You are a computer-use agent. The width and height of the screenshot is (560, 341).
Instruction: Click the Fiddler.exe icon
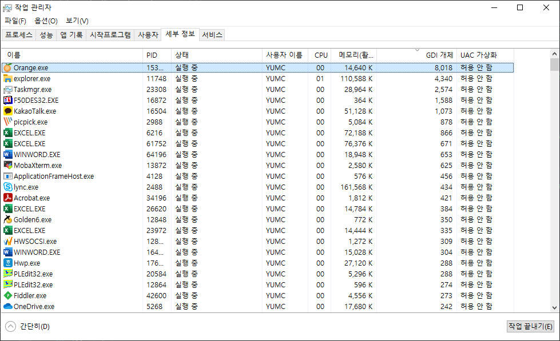click(x=7, y=296)
